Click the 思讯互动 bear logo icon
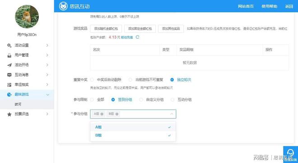 tap(63, 6)
